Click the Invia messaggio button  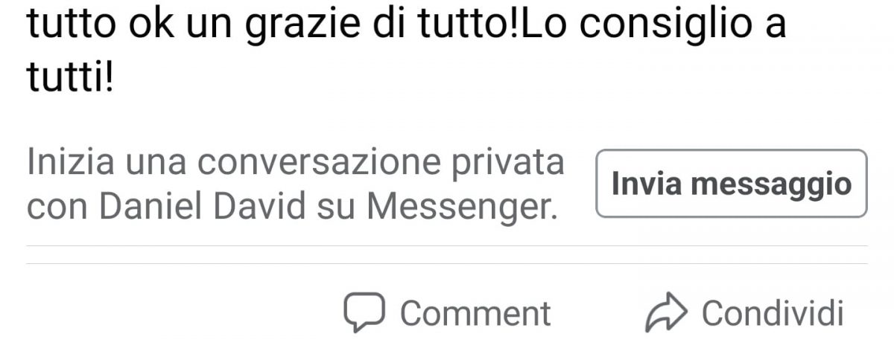[x=732, y=184]
